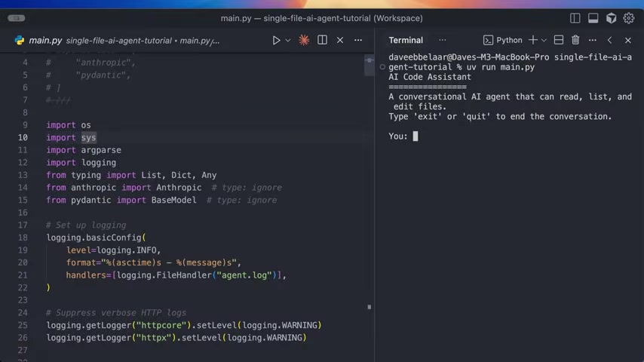
Task: Click the cube icon in title bar
Action: (x=611, y=18)
